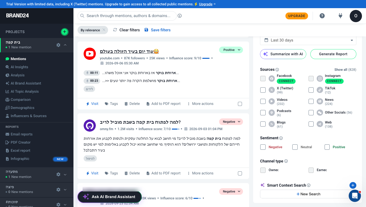Check the X (Twitter) source checkbox

click(x=263, y=90)
